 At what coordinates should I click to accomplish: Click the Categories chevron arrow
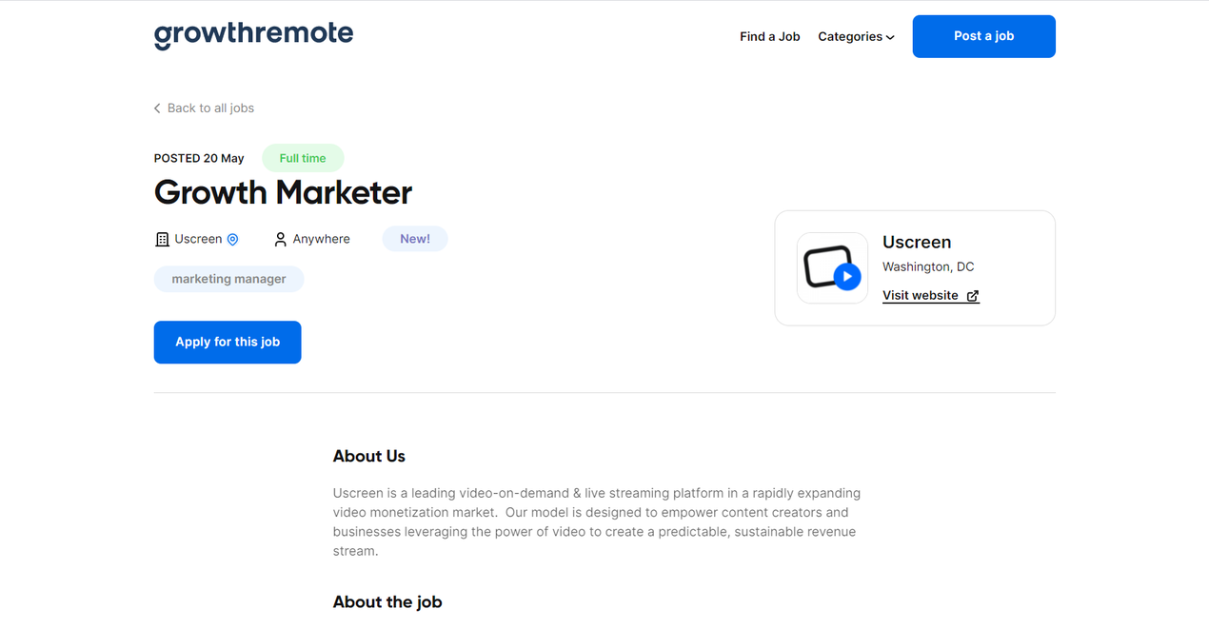[889, 37]
